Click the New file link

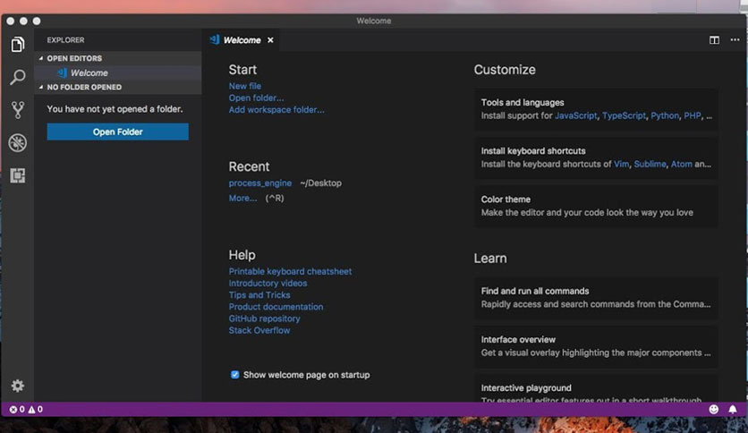[245, 86]
